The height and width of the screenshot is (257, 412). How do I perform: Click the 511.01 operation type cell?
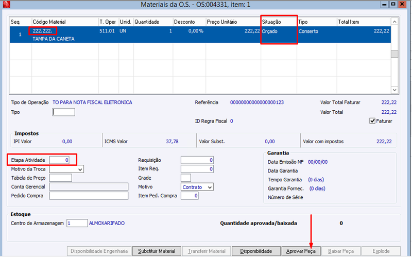107,31
